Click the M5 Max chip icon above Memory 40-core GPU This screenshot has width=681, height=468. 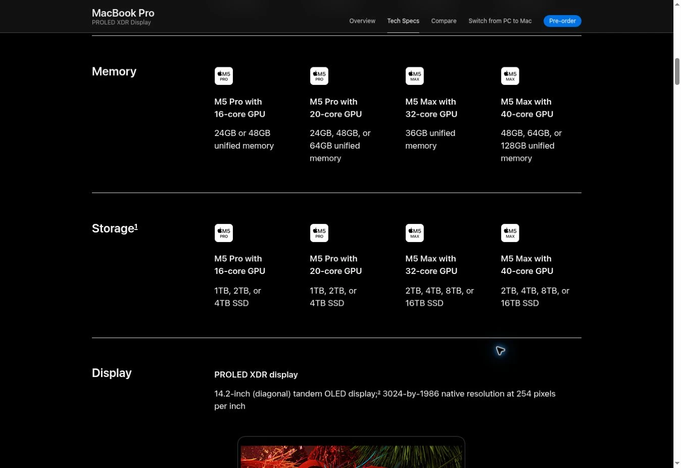click(x=510, y=76)
